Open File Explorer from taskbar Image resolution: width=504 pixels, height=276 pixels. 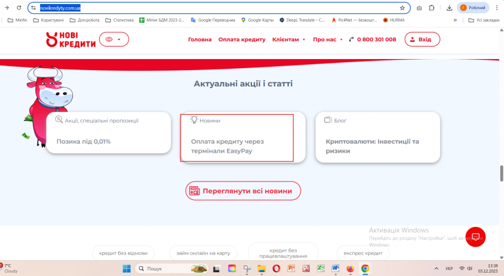tap(262, 269)
